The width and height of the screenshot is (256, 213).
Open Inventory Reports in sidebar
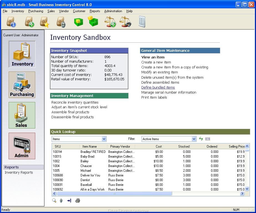(x=19, y=173)
